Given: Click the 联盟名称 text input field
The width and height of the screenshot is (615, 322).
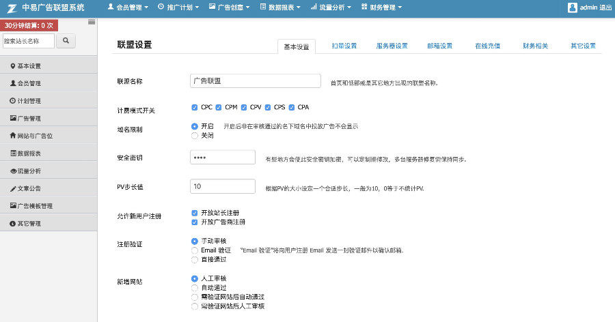Looking at the screenshot, I should [x=256, y=80].
